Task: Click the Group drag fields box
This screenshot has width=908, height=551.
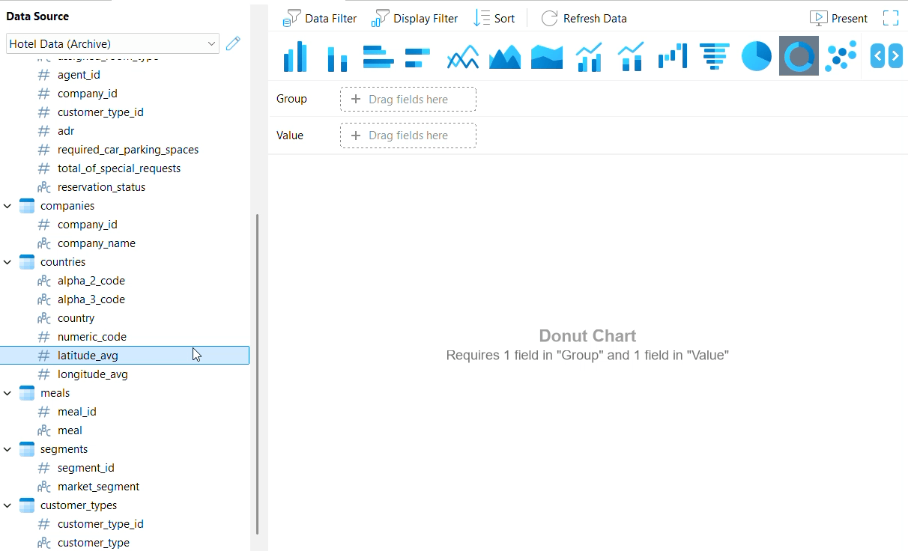Action: pyautogui.click(x=408, y=100)
